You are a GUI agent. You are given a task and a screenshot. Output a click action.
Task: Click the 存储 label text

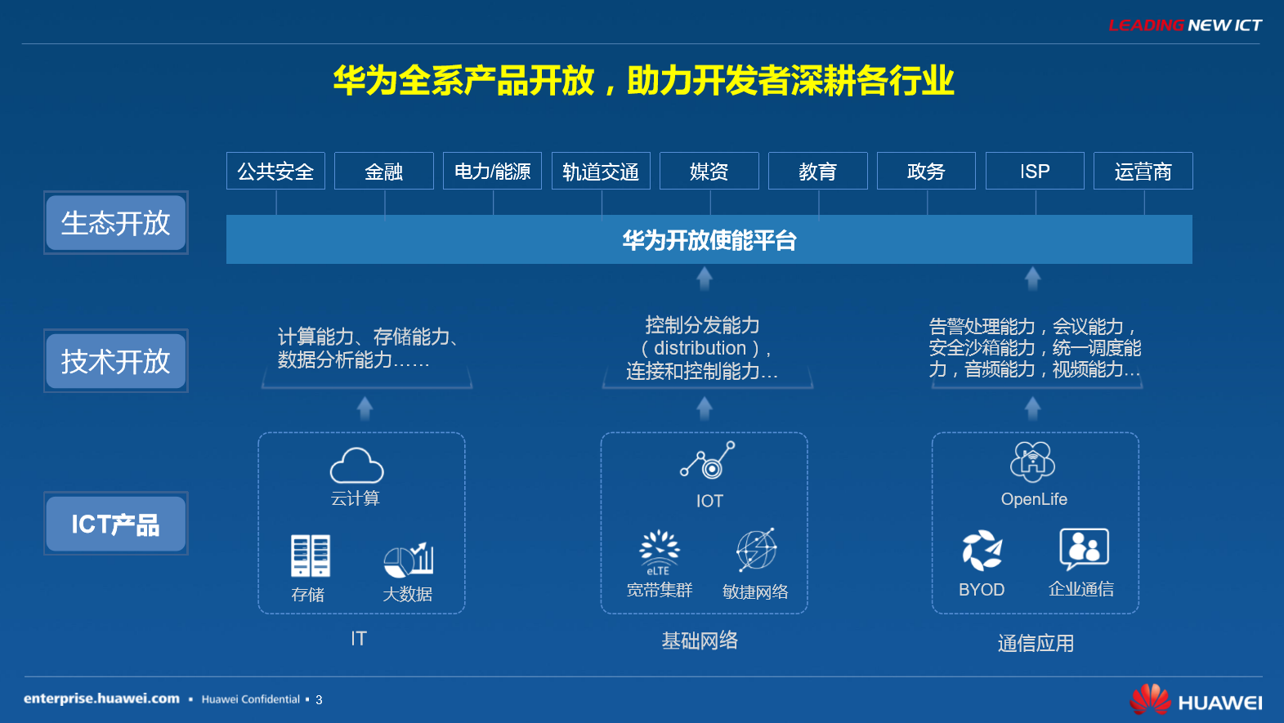pos(308,595)
